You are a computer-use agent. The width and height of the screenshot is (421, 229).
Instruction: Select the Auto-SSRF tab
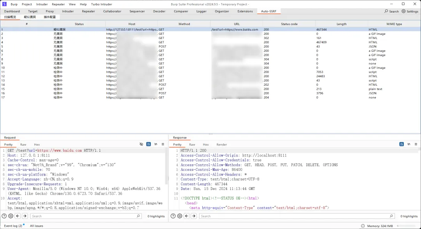(269, 11)
